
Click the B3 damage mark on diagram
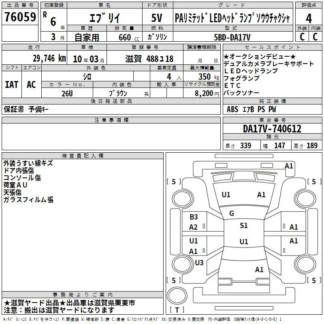click(x=194, y=217)
